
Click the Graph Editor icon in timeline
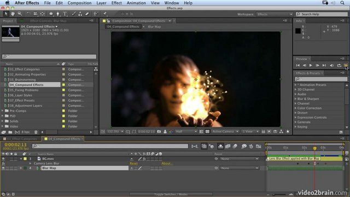click(x=259, y=146)
